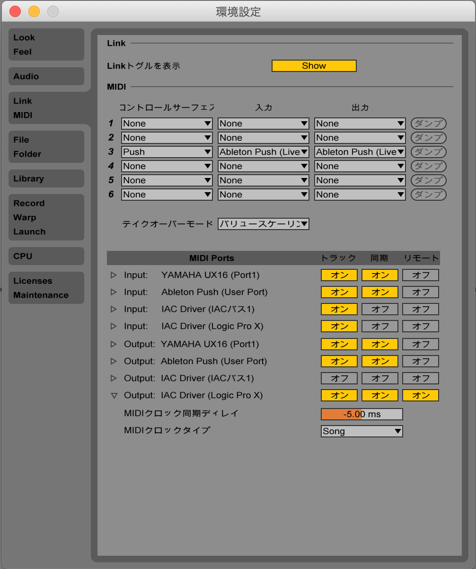Click the トラック column header

tap(338, 258)
